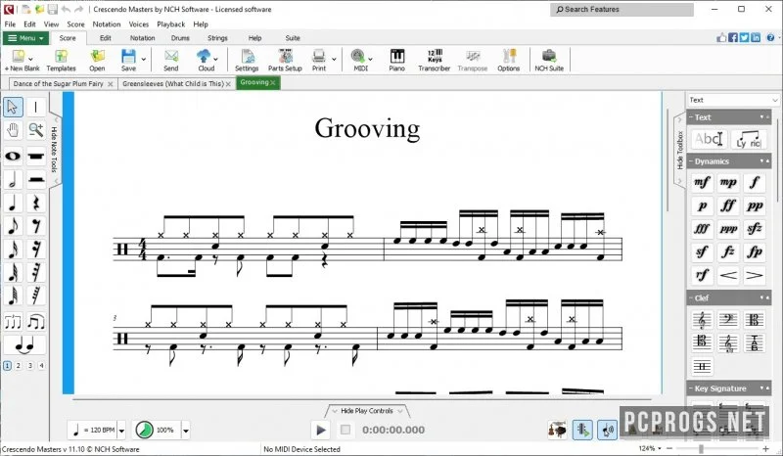
Task: Click the Hide Note Tools handle
Action: [x=55, y=149]
